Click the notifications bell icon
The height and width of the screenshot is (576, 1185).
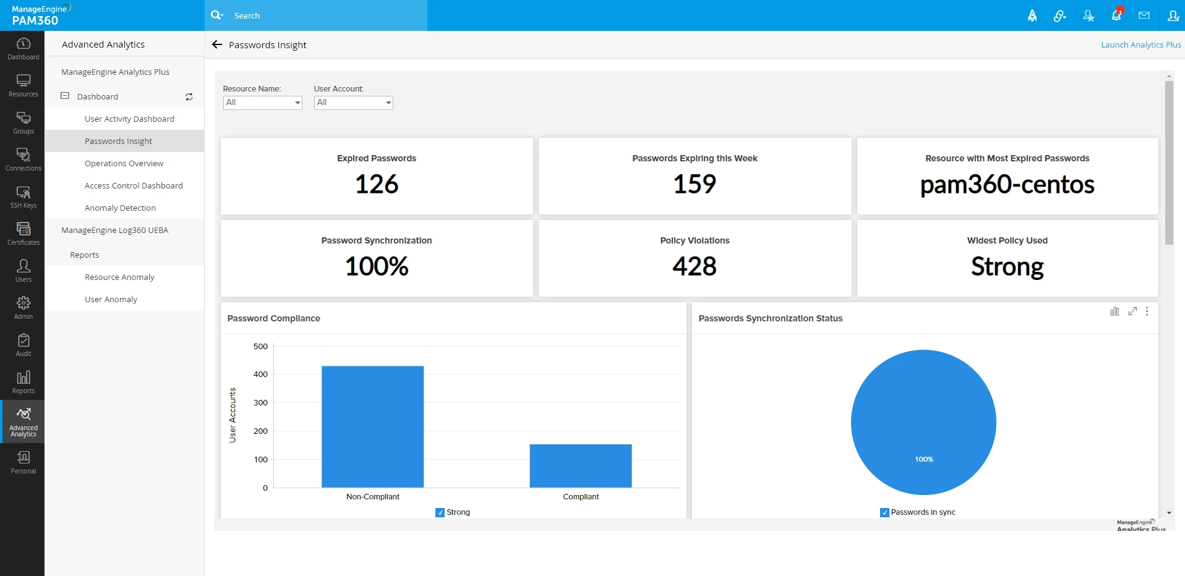pos(1116,15)
